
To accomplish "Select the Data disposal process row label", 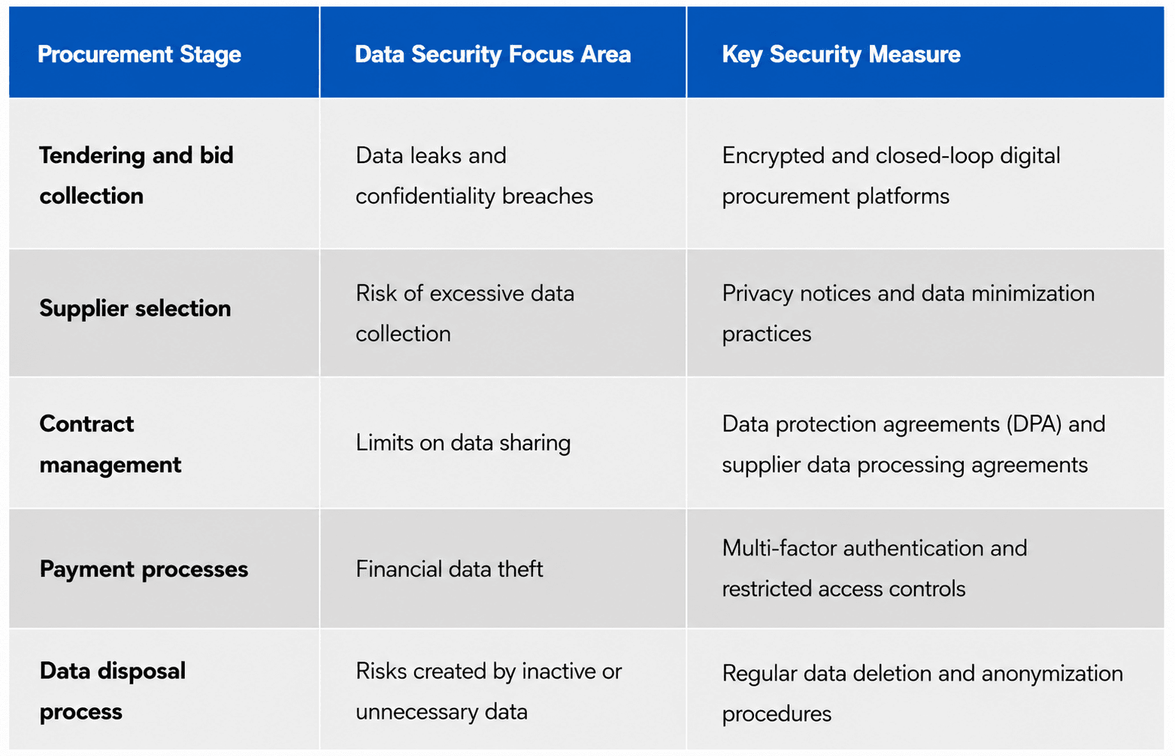I will 113,691.
